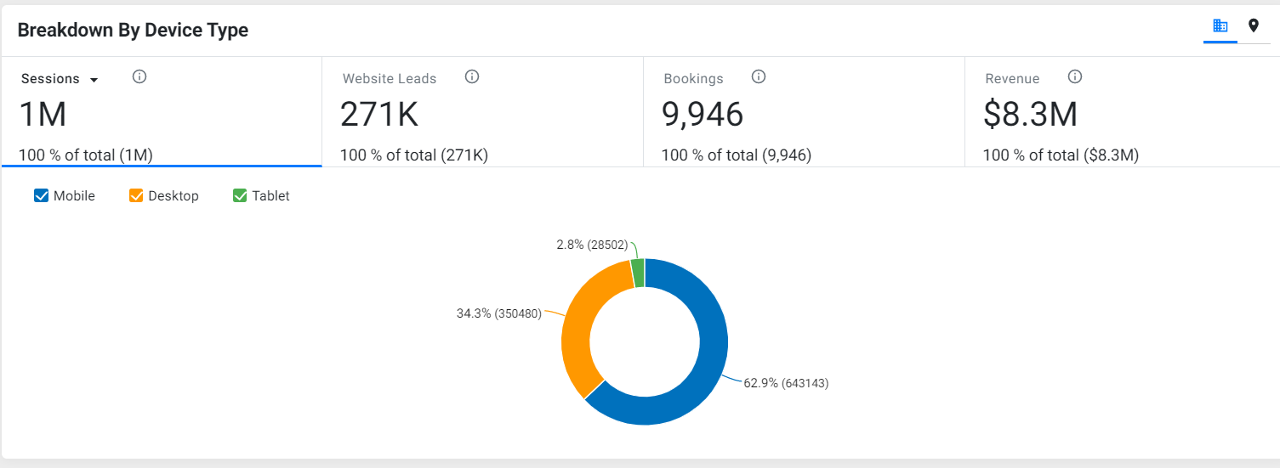Click '100 % of total (271K)' text

click(414, 155)
